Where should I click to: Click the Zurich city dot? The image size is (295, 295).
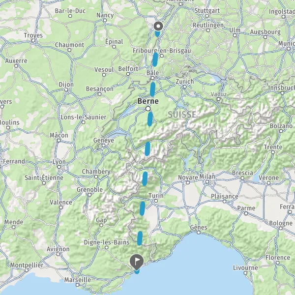pos(184,87)
